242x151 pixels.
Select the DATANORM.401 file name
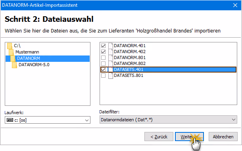point(130,46)
